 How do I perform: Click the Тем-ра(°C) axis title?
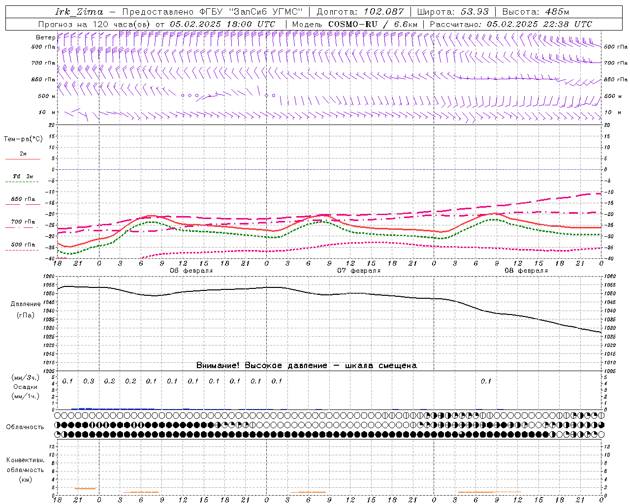pos(23,139)
